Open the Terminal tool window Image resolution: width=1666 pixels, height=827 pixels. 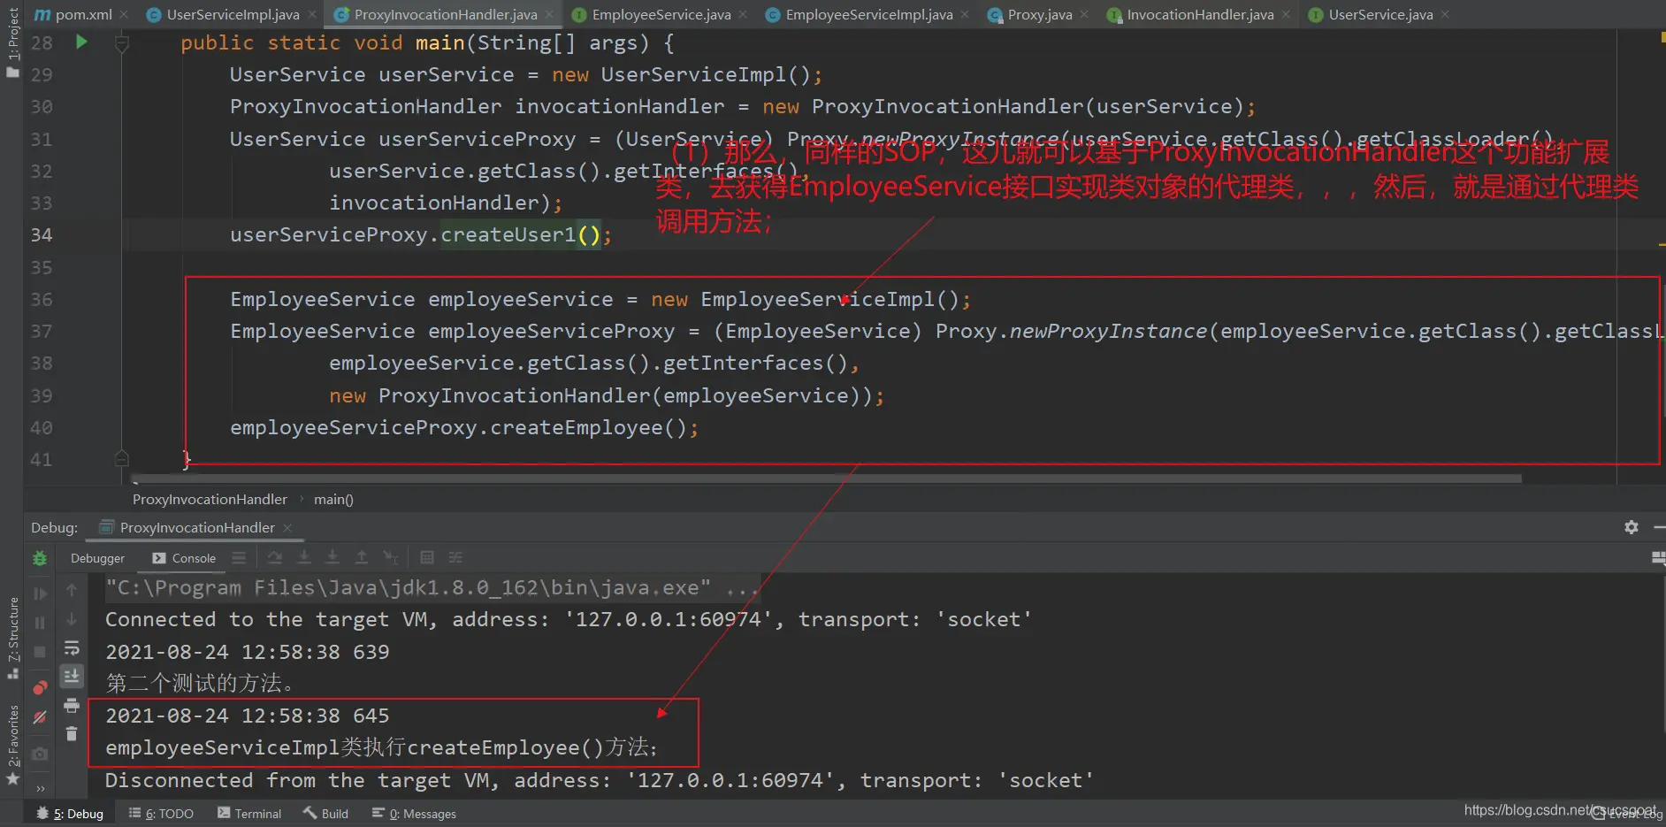coord(249,814)
